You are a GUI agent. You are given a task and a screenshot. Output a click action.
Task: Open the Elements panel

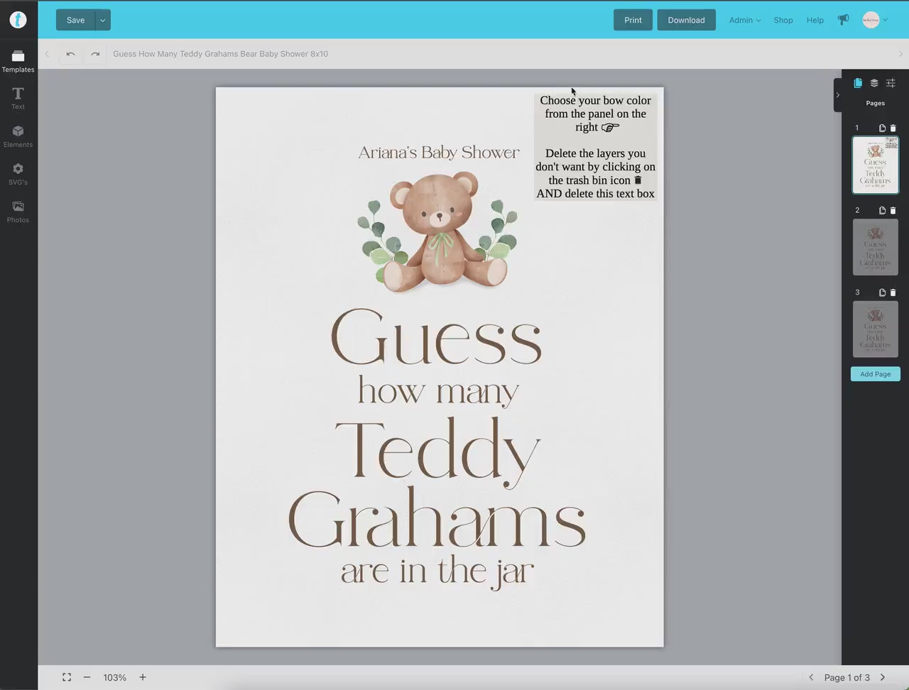(18, 136)
